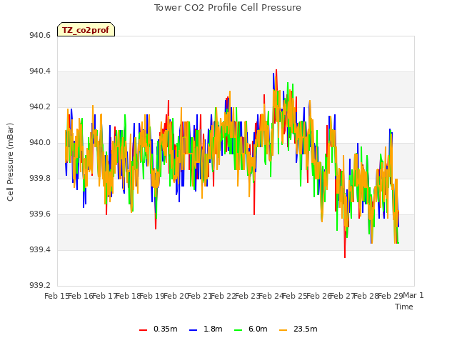Screen dimensions: 457x343
Task: Click the 940.2 y-axis label
Action: point(40,107)
